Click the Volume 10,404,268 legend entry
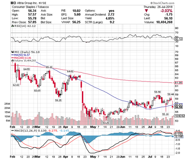The height and width of the screenshot is (159, 185). (25, 60)
